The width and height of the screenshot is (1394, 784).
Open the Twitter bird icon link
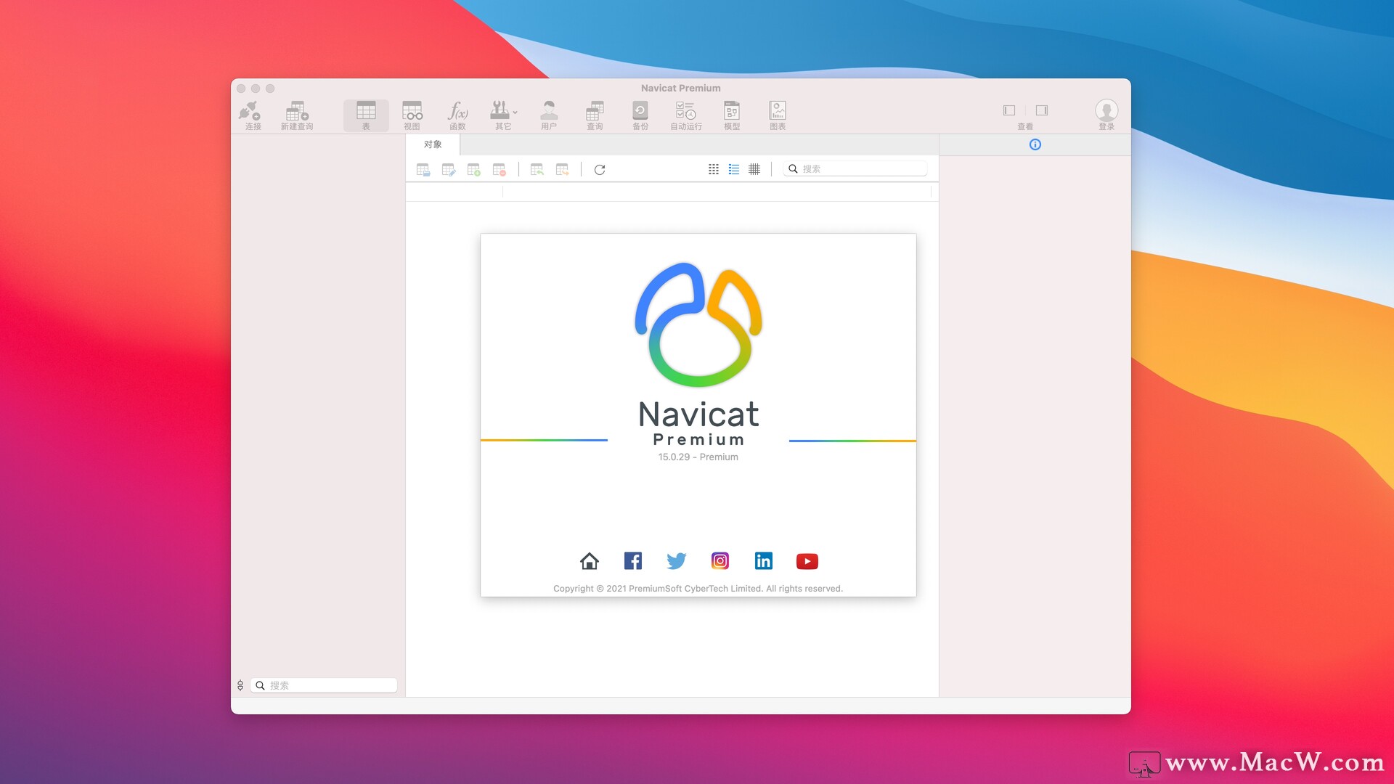click(677, 561)
